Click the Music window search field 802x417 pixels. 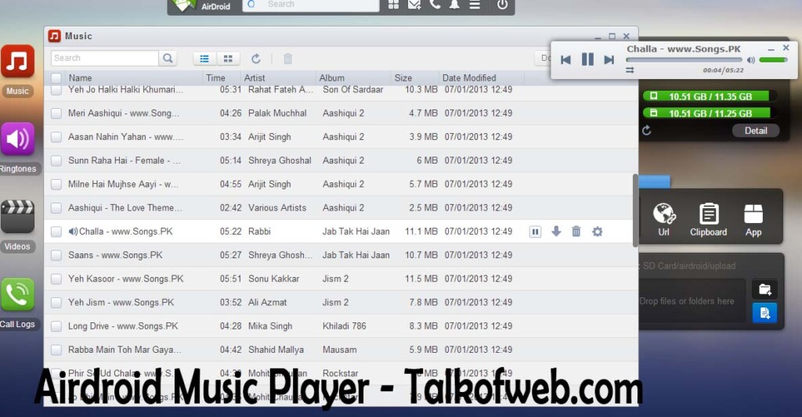click(105, 58)
